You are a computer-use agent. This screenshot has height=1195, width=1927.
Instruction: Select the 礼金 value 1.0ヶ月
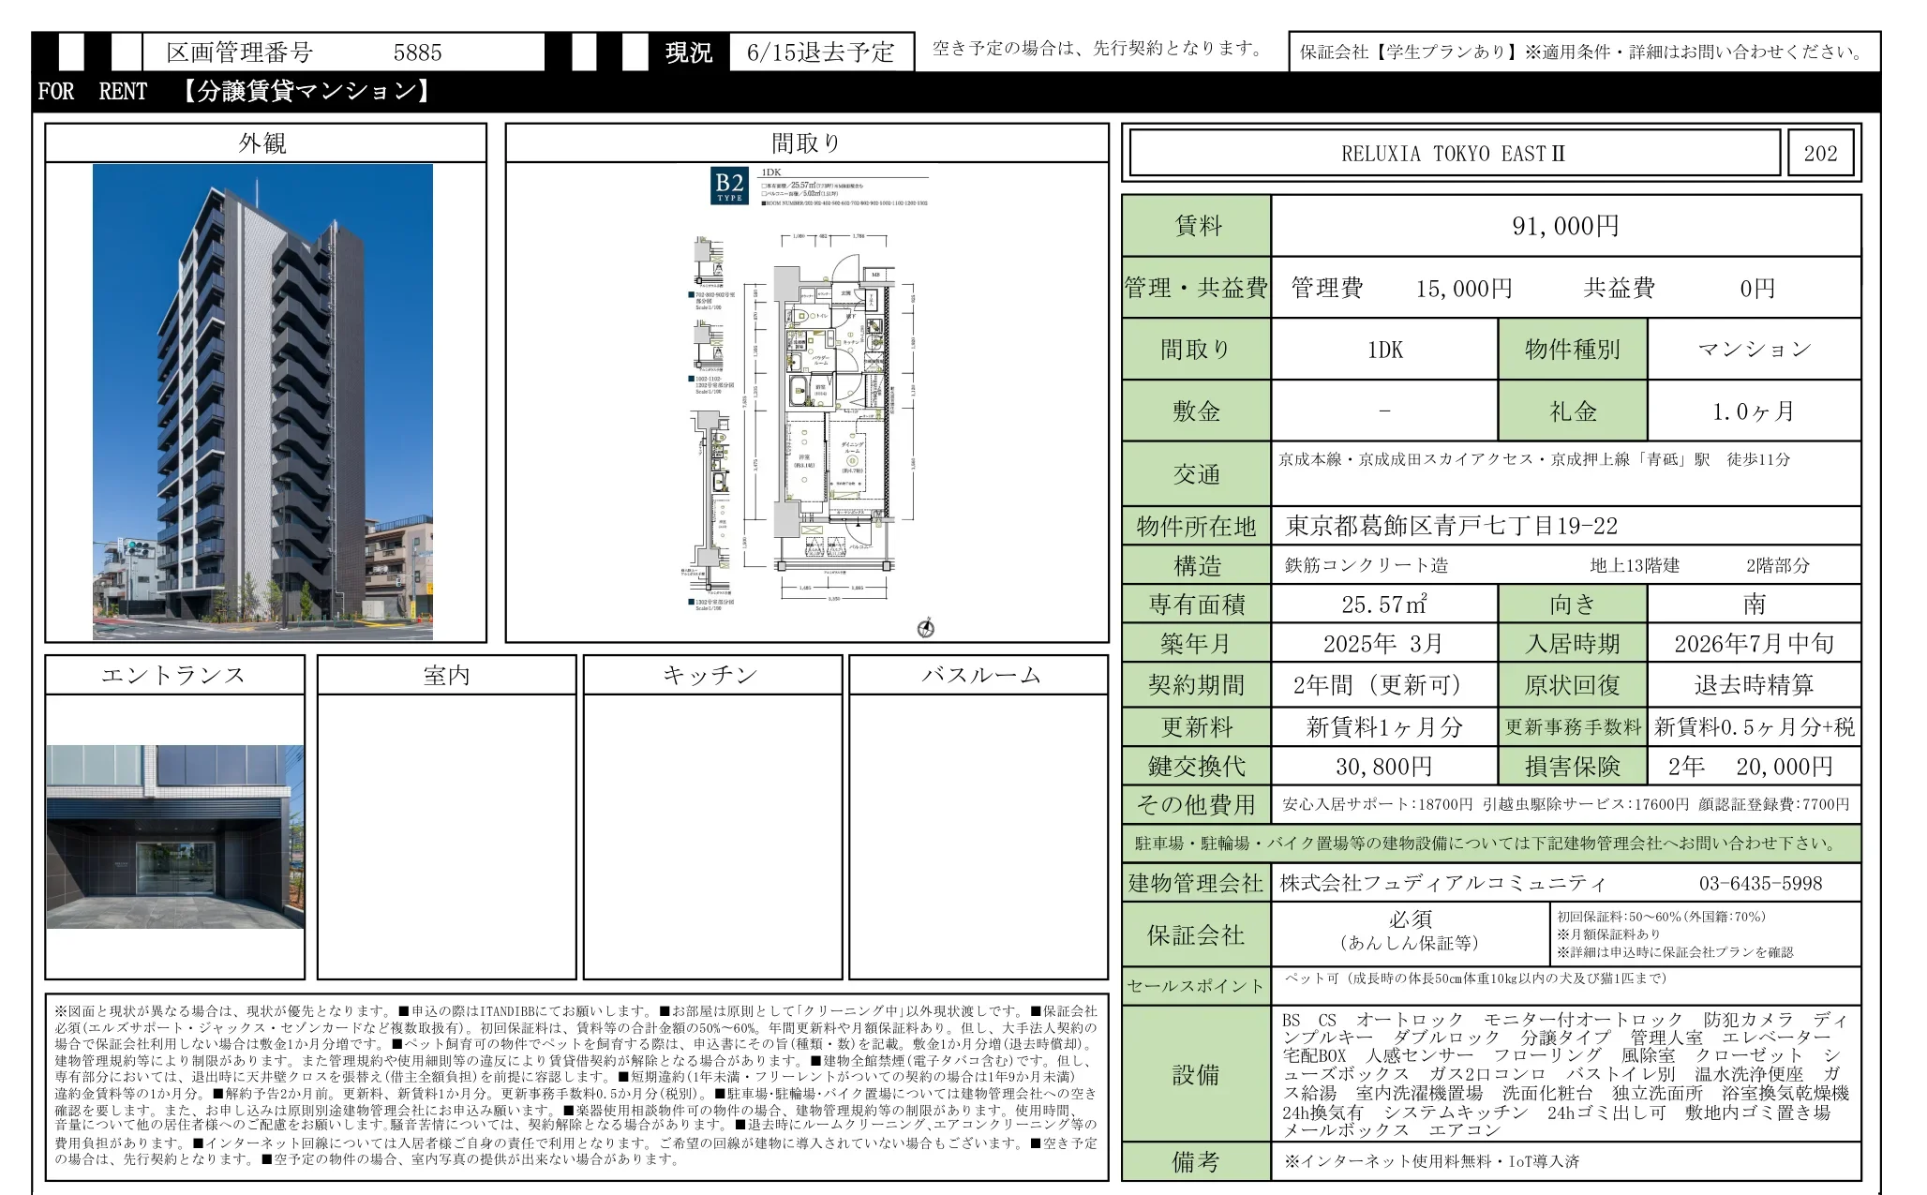[1753, 411]
